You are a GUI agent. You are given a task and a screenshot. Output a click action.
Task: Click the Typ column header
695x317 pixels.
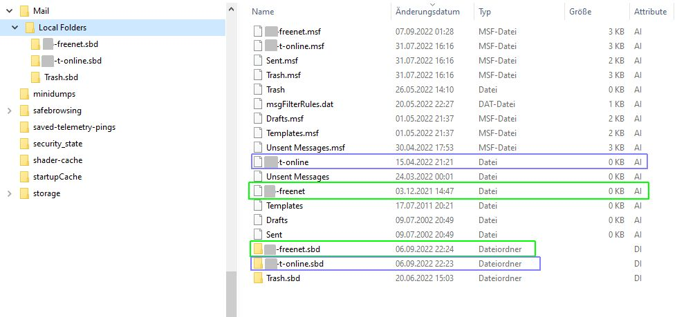coord(485,12)
